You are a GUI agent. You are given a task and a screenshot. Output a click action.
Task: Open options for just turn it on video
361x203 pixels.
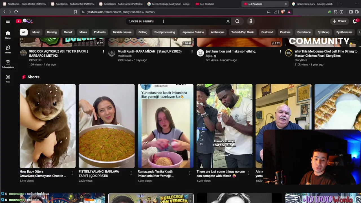coord(280,52)
